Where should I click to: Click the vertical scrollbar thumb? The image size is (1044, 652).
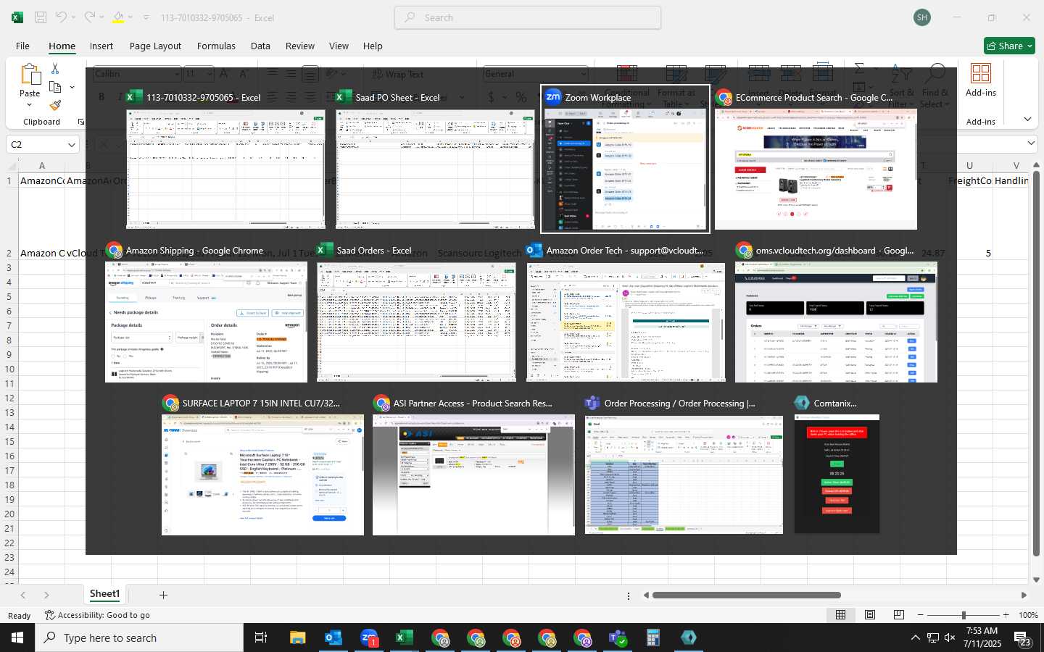coord(1036,363)
